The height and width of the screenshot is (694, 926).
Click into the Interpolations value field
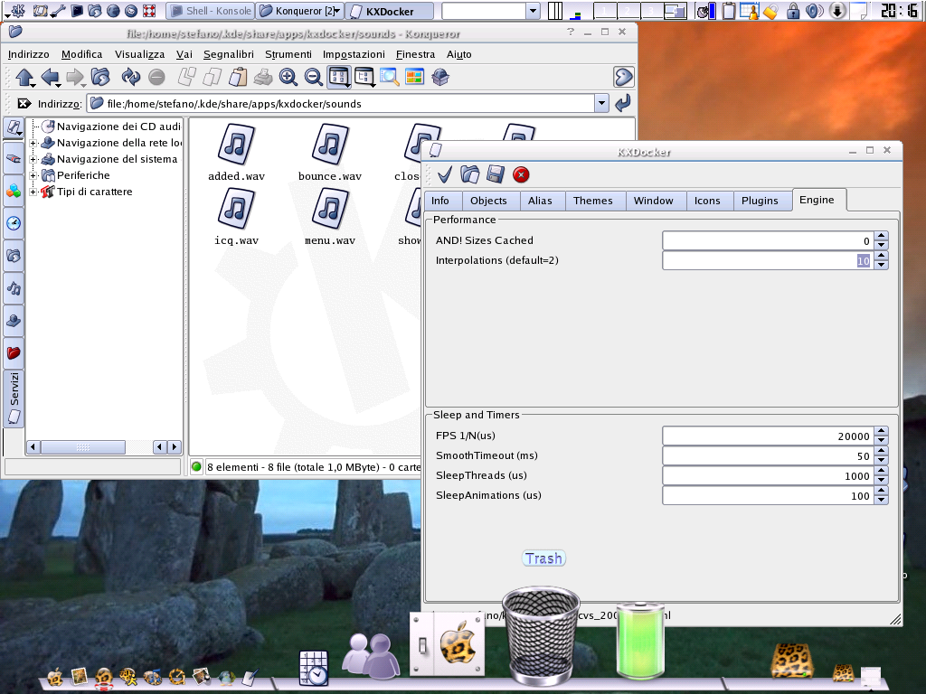(x=769, y=260)
